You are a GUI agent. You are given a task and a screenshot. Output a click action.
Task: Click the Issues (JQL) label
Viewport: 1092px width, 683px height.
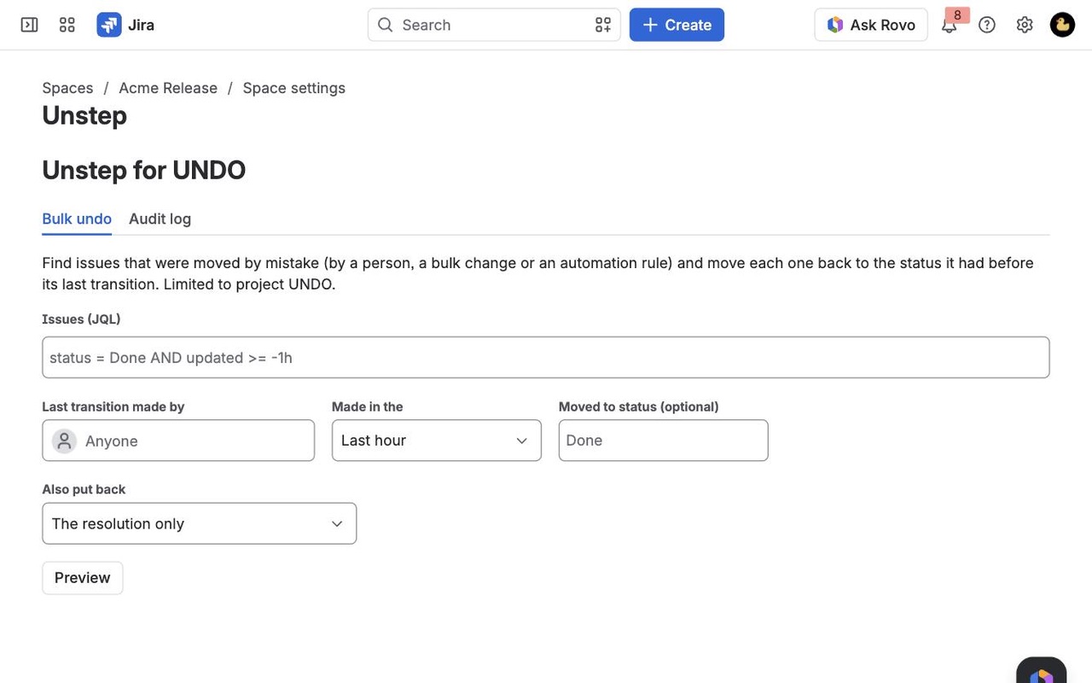(x=82, y=319)
